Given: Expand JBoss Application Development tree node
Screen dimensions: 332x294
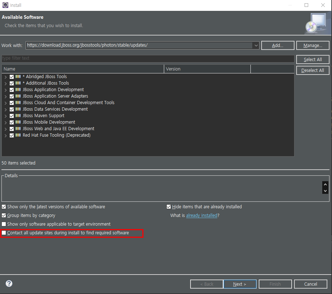Looking at the screenshot, I should [6, 90].
